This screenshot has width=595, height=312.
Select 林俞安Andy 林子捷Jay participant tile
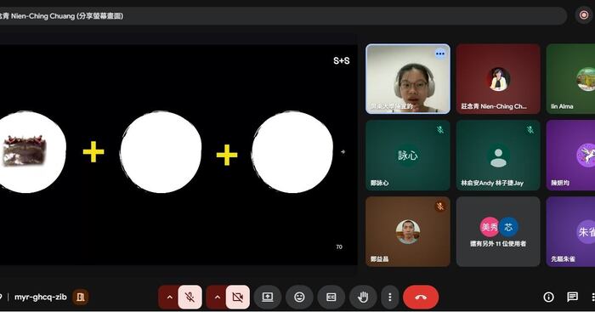(498, 156)
